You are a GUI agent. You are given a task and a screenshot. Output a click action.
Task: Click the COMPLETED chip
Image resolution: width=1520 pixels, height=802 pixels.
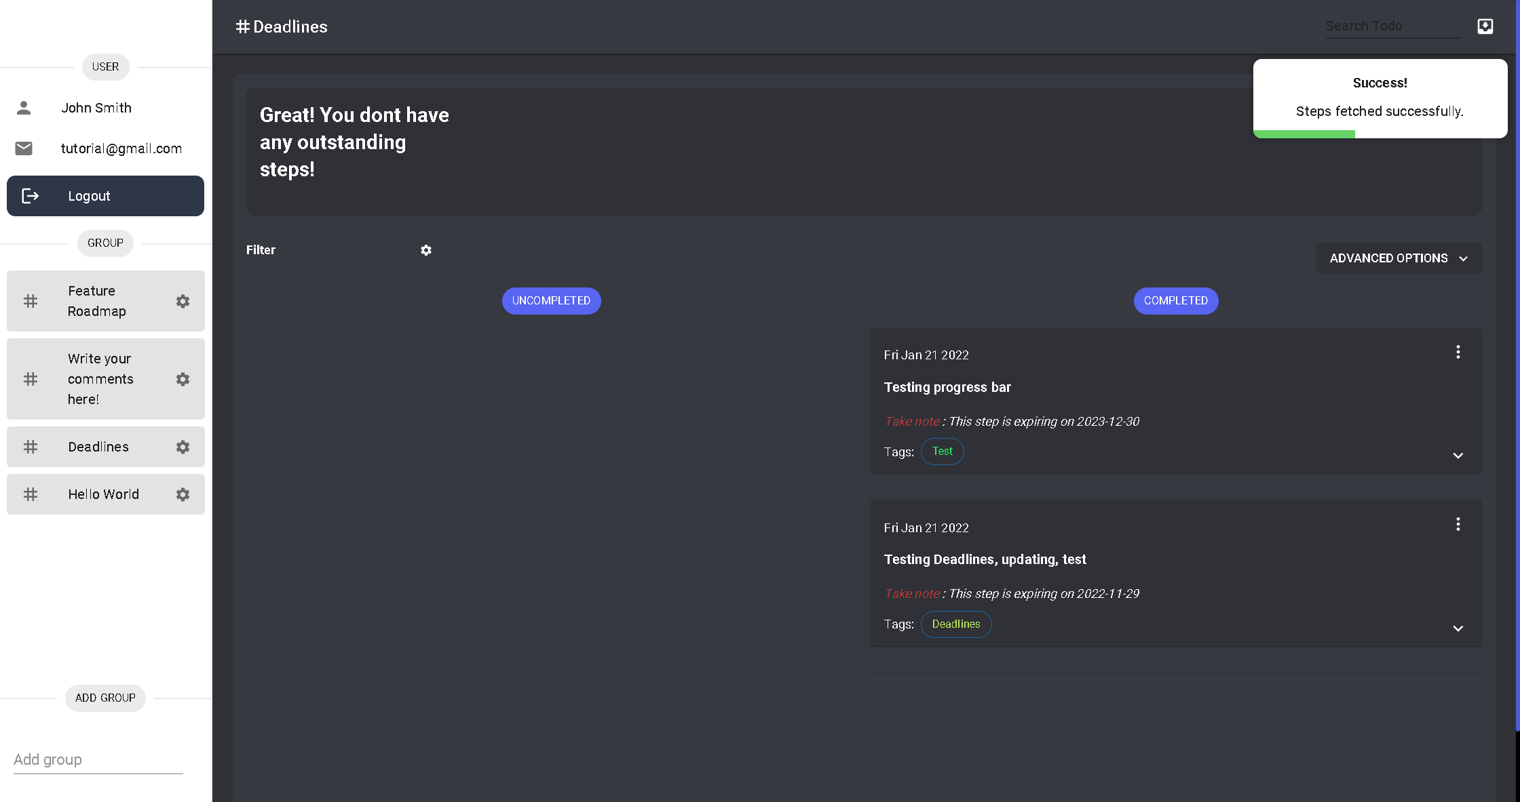pos(1176,301)
